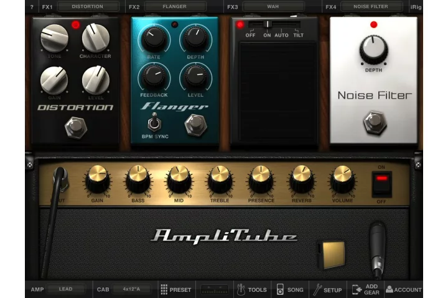Open the Account menu
448x298 pixels.
point(403,290)
